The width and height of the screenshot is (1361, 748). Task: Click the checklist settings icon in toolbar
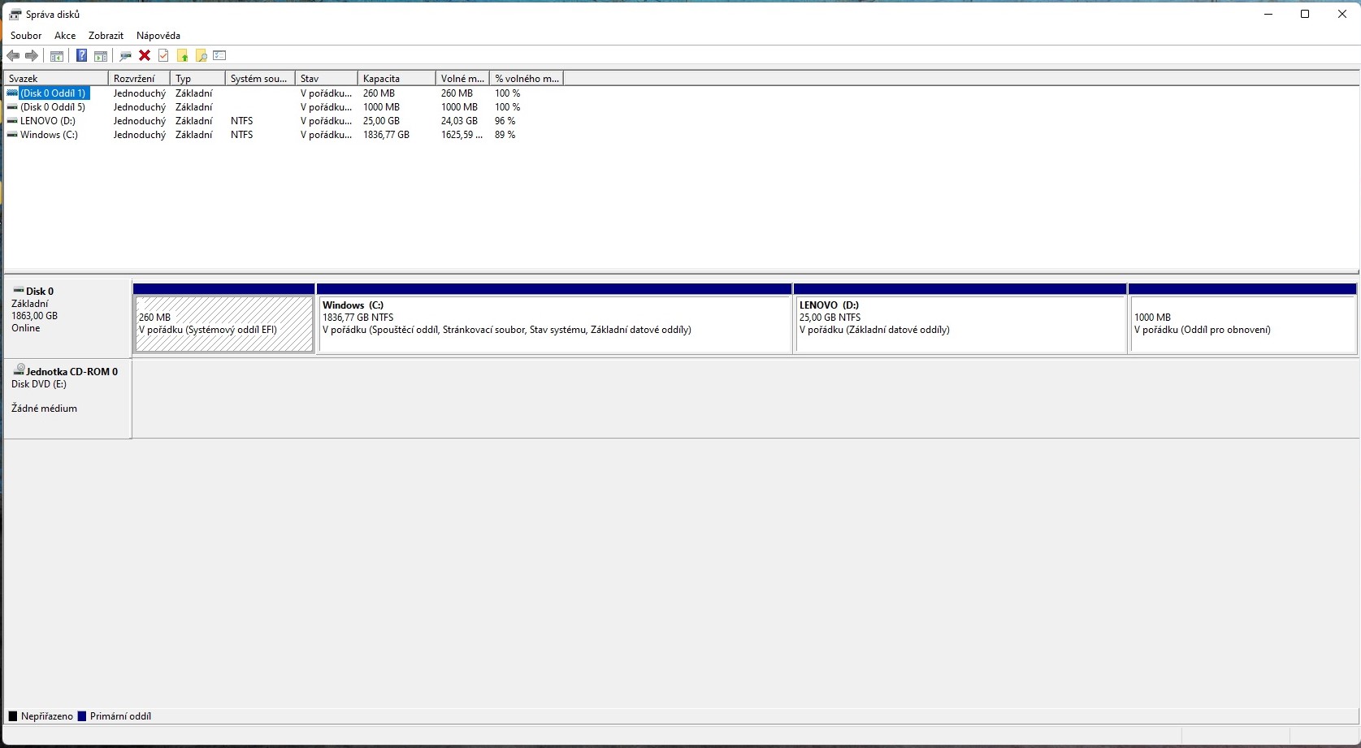(219, 56)
